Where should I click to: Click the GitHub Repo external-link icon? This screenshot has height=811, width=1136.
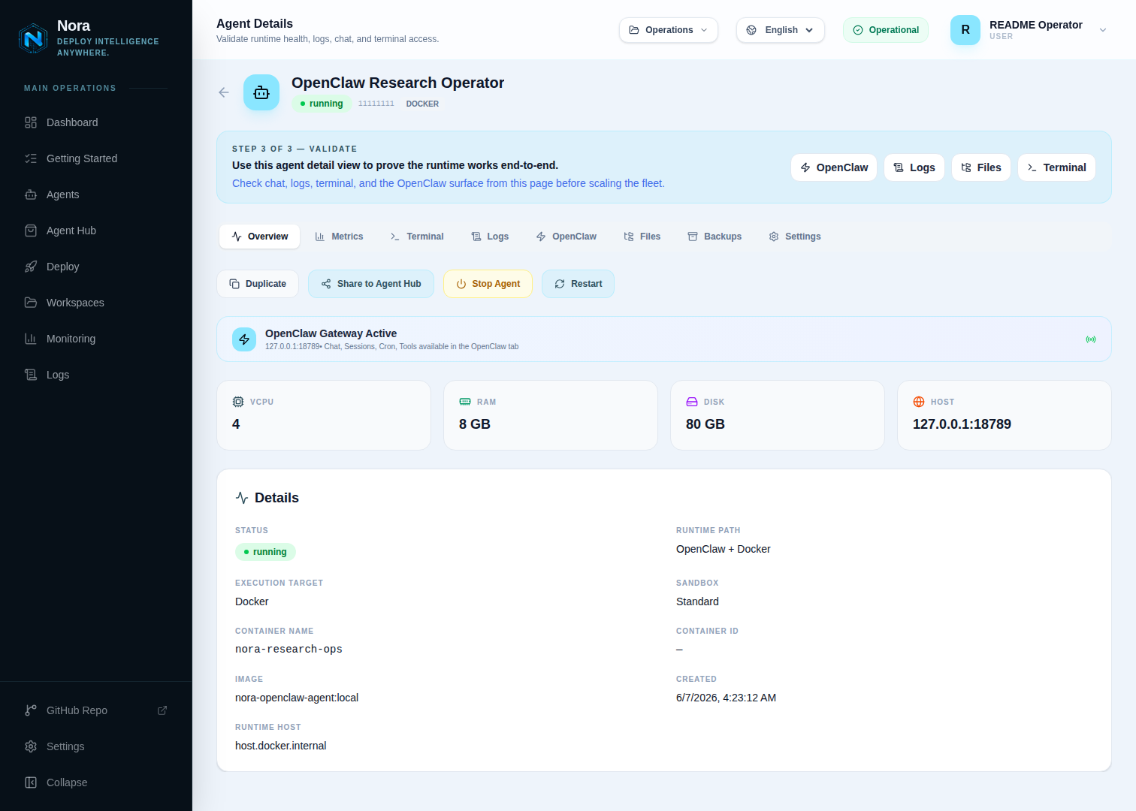tap(162, 710)
